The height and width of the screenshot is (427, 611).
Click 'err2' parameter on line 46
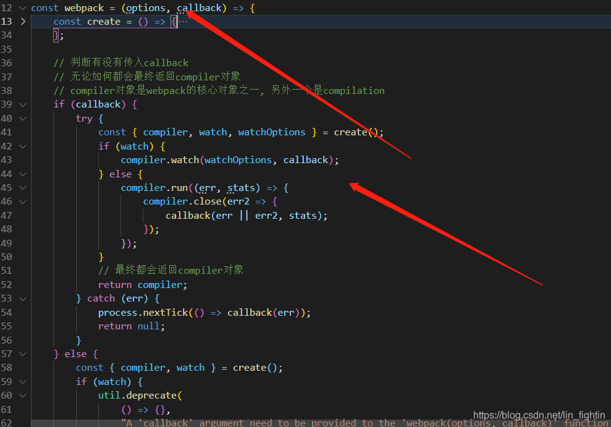[238, 201]
